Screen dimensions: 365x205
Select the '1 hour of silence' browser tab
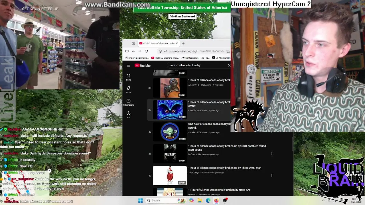pos(158,43)
